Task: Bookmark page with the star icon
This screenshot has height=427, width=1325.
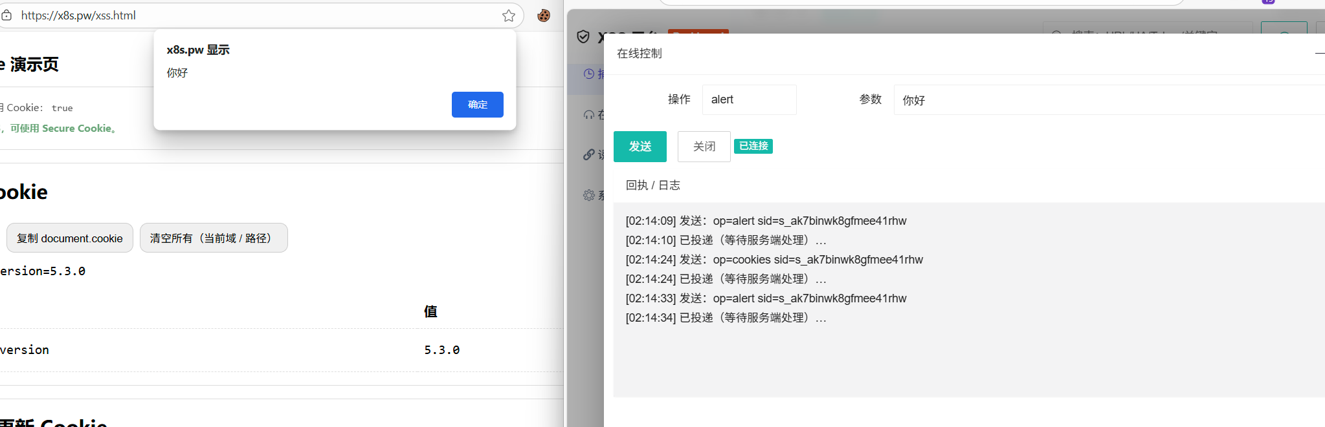Action: coord(509,16)
